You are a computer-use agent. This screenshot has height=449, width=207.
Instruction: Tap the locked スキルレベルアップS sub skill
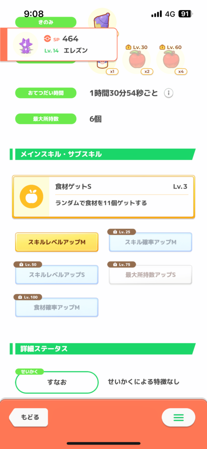pyautogui.click(x=56, y=274)
